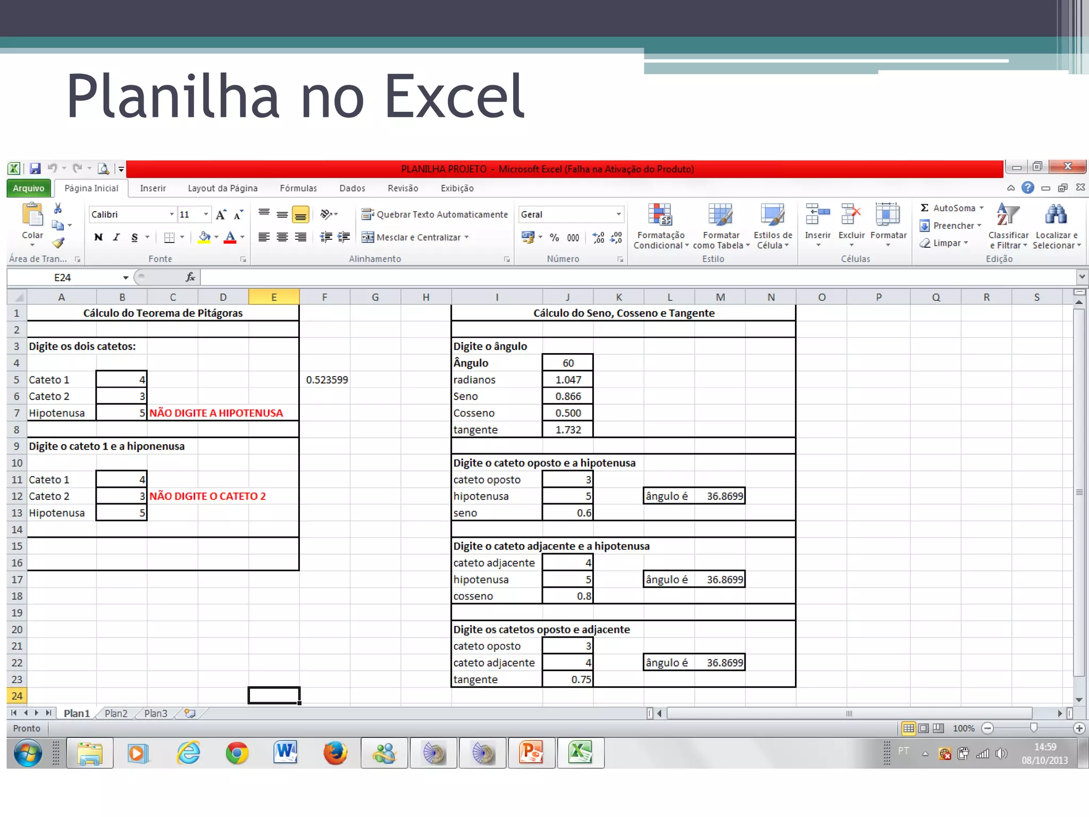Decrease font size with the small A icon
Screen dimensions: 1089x817
coord(238,214)
